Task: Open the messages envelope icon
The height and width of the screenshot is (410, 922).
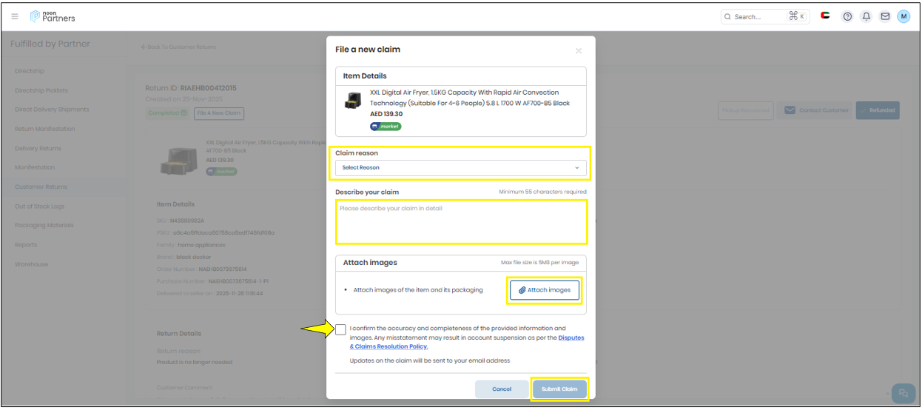Action: [884, 16]
